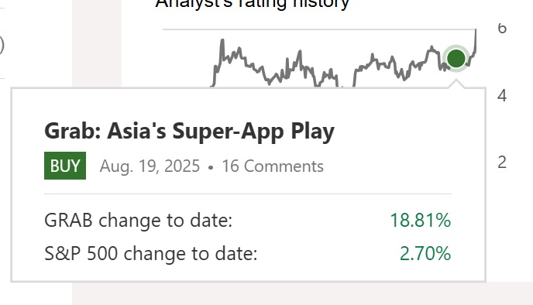
Task: Click the Analyst's rating history heading
Action: click(x=253, y=4)
